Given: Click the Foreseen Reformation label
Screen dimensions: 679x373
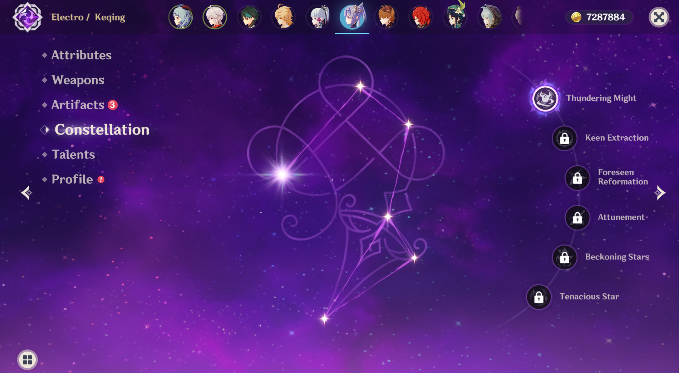Looking at the screenshot, I should tap(623, 177).
